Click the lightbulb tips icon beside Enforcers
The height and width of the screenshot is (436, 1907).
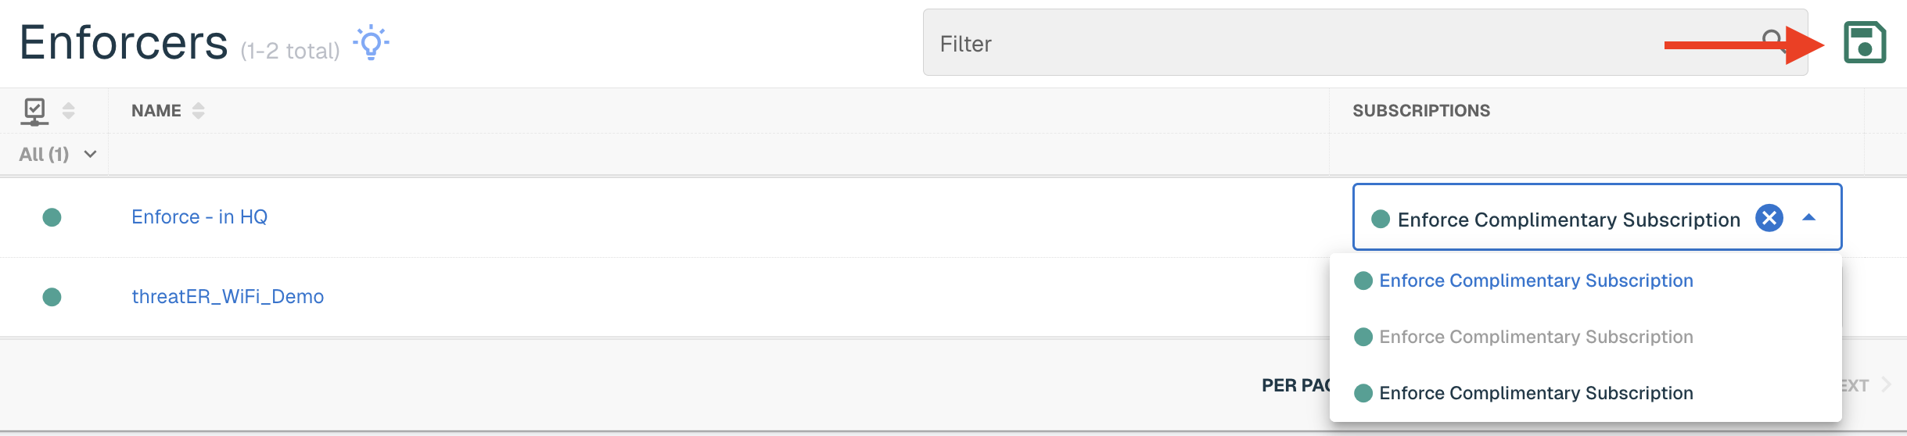[371, 42]
